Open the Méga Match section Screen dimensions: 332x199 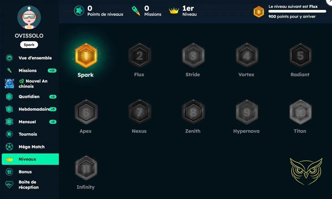point(30,147)
